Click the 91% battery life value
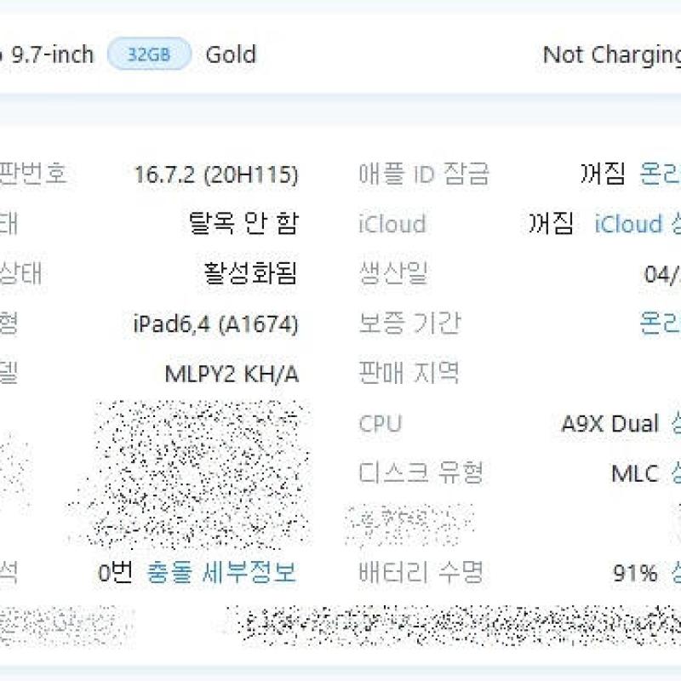The width and height of the screenshot is (681, 681). point(635,574)
